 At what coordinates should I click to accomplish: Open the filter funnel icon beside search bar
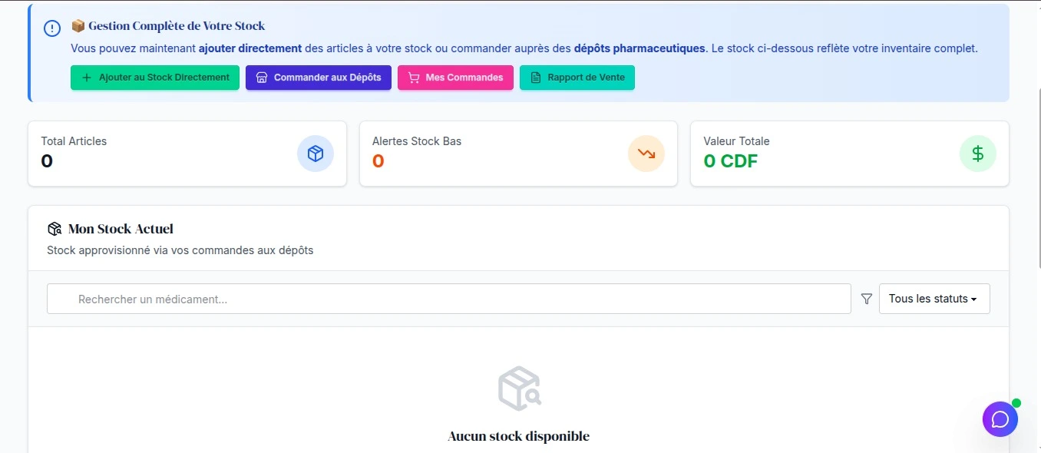866,299
